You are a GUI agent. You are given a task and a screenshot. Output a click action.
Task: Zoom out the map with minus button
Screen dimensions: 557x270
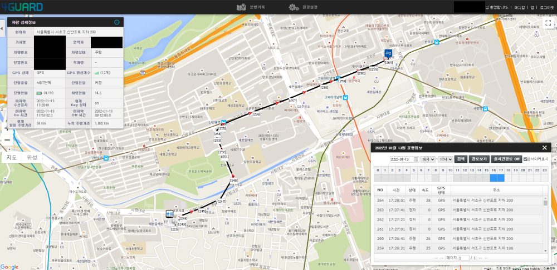click(7, 139)
